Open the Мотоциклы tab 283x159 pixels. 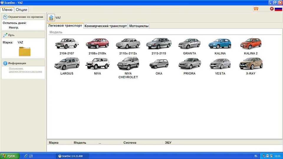pyautogui.click(x=139, y=26)
